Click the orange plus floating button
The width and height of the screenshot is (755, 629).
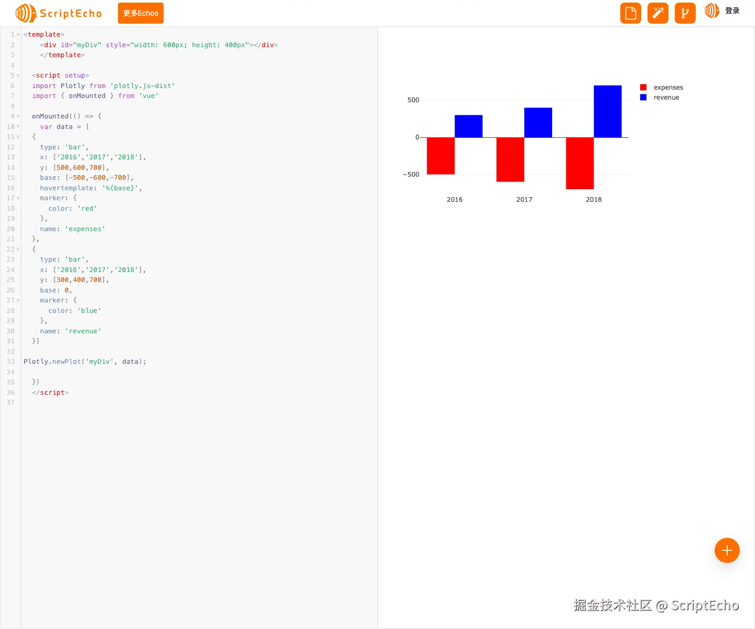[727, 550]
